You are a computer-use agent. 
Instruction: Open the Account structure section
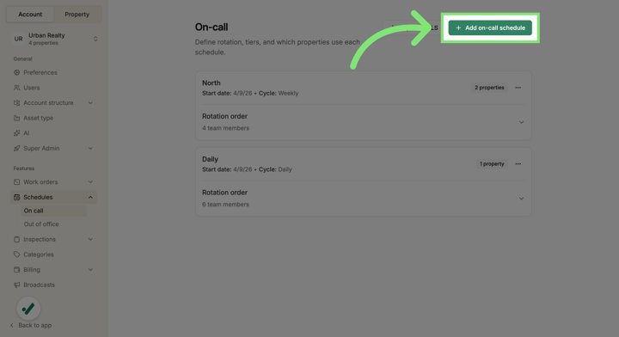53,102
